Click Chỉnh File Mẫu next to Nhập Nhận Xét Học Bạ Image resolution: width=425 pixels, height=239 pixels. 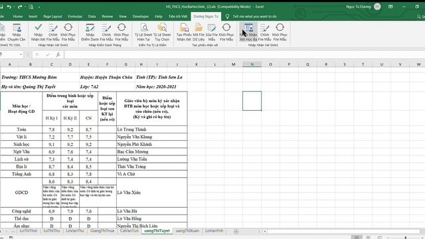click(x=264, y=32)
